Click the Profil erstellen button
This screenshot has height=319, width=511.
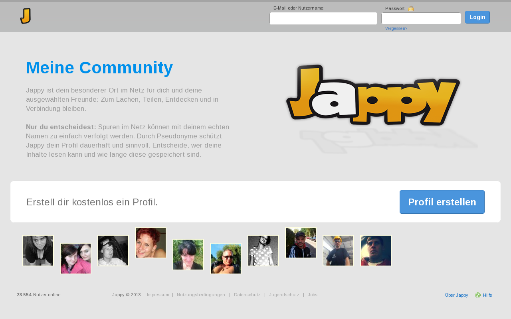point(442,202)
